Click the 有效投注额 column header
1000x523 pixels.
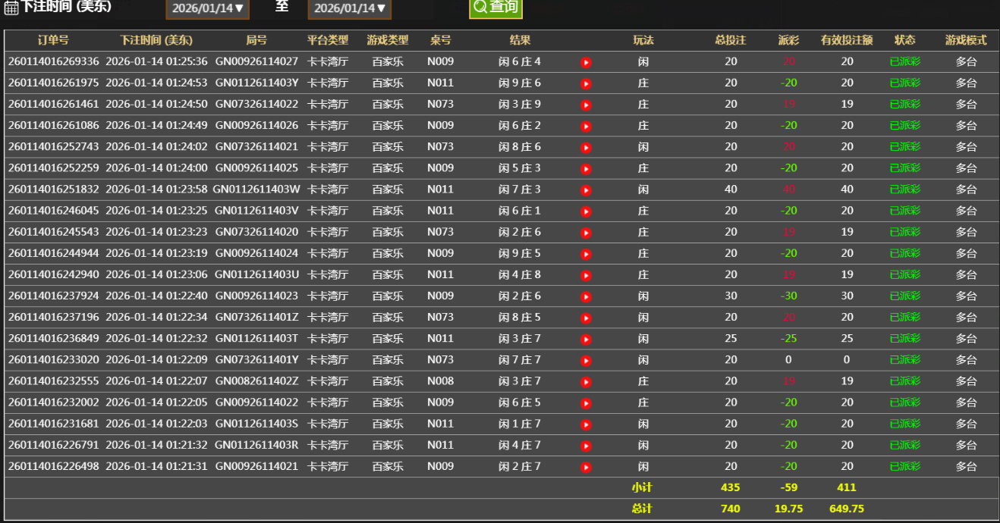pyautogui.click(x=847, y=40)
